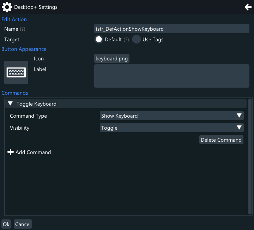This screenshot has height=230, width=254.
Task: Click the Desktop+ Settings gear icon
Action: point(7,7)
